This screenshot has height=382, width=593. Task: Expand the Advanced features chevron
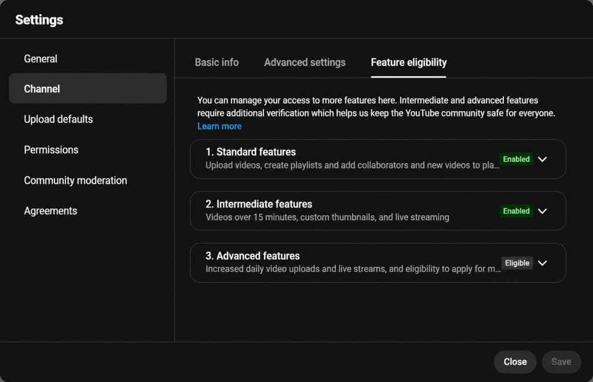pos(542,263)
